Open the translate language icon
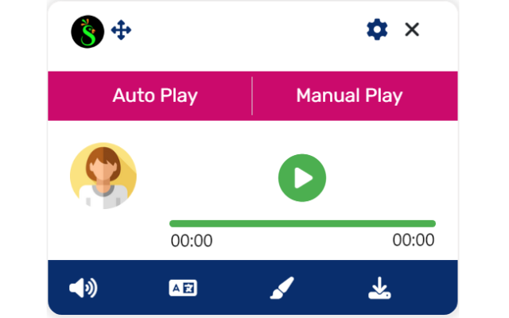The height and width of the screenshot is (318, 509). 183,288
